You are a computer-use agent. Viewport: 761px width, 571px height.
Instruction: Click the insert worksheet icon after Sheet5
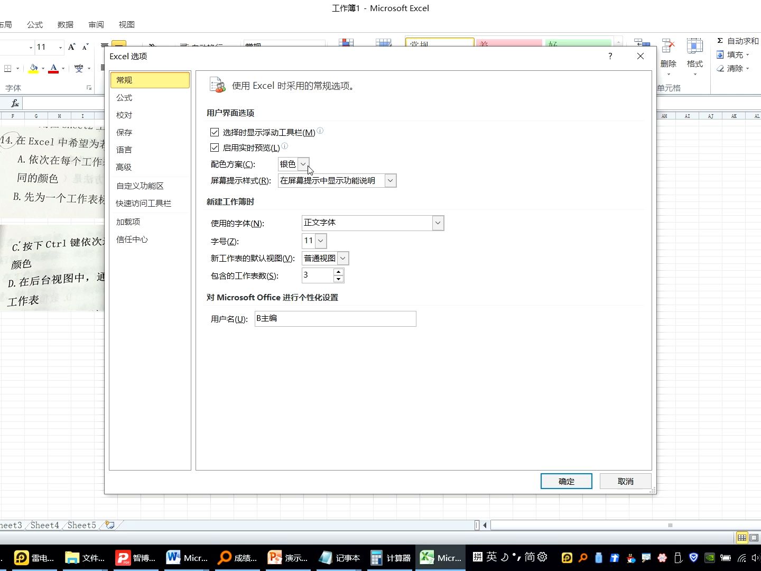pos(110,525)
